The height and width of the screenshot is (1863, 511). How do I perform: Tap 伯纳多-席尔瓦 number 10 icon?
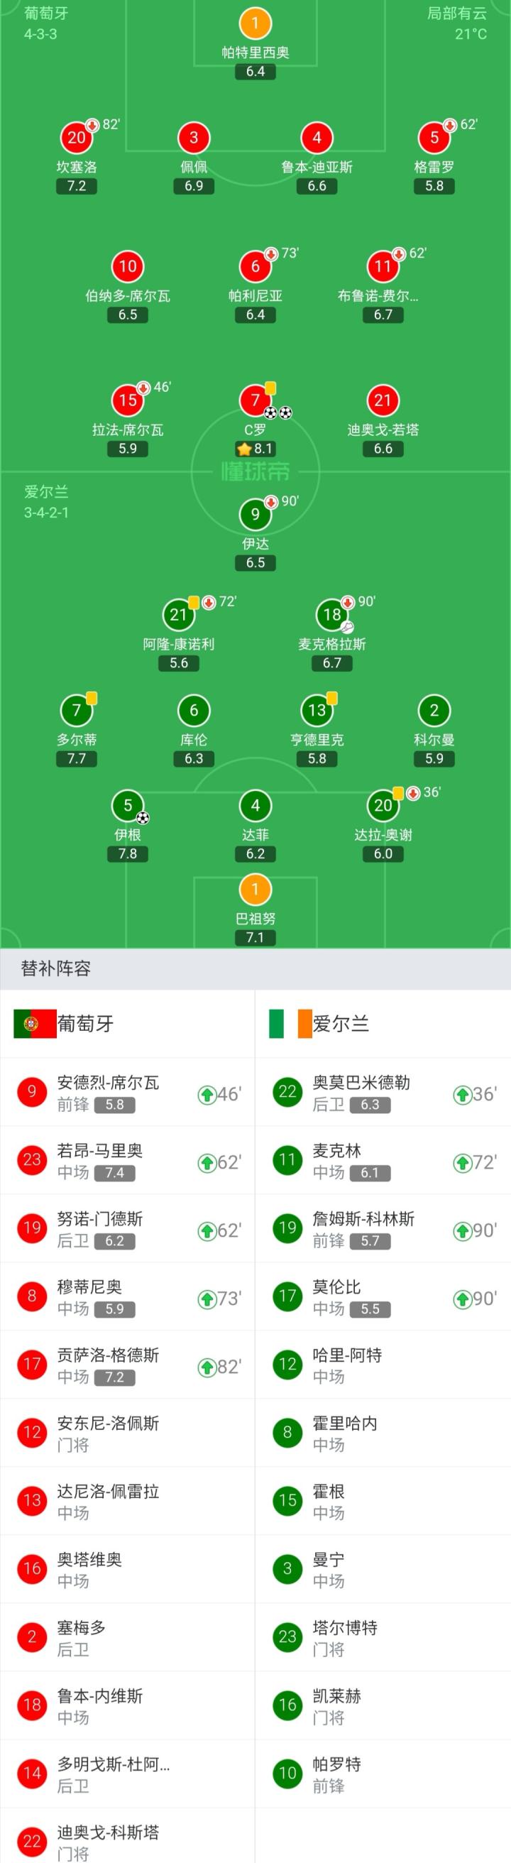[128, 266]
